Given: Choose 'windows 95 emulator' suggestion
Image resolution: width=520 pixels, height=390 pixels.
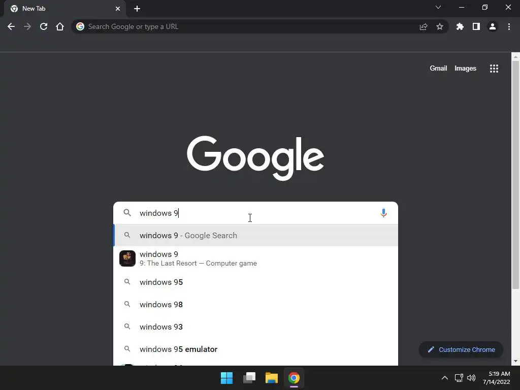Looking at the screenshot, I should [256, 349].
